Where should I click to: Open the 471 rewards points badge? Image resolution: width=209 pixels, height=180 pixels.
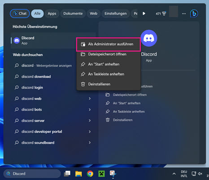tap(161, 13)
